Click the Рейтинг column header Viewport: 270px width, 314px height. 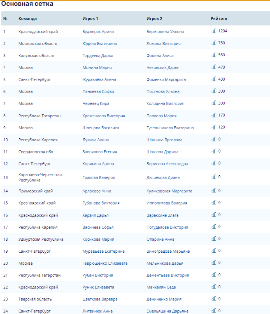point(219,19)
